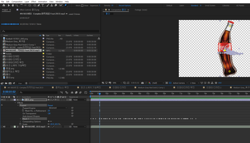Expand Compositing Options
This screenshot has height=143, width=250.
click(20, 121)
